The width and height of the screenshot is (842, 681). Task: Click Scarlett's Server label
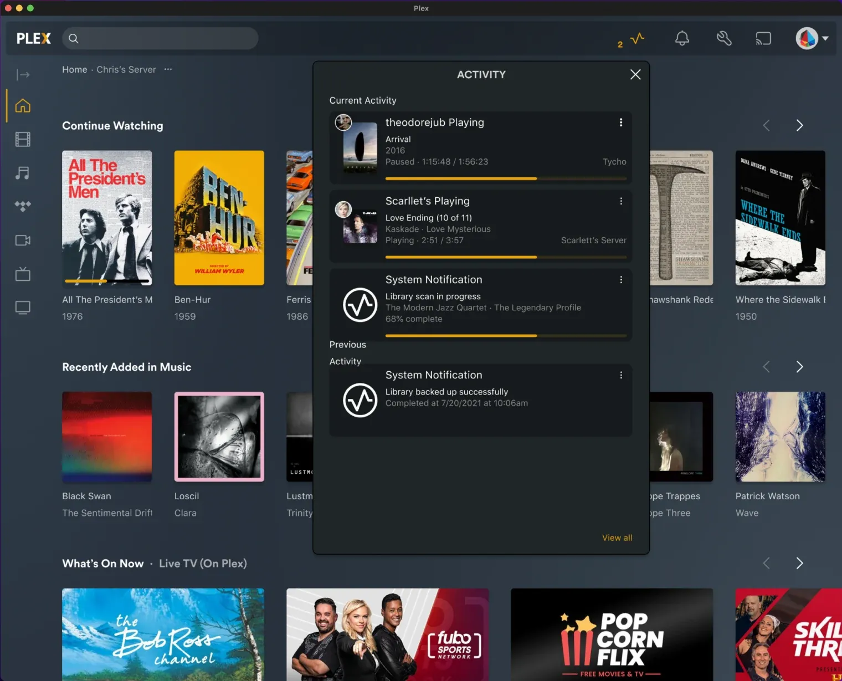594,240
